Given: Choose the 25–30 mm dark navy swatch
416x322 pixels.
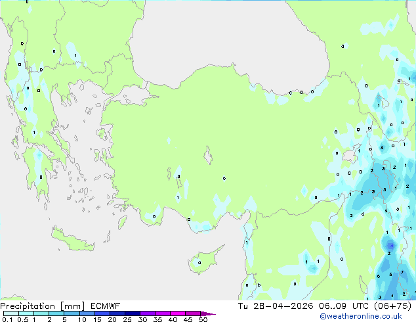Looking at the screenshot, I should pyautogui.click(x=132, y=313).
